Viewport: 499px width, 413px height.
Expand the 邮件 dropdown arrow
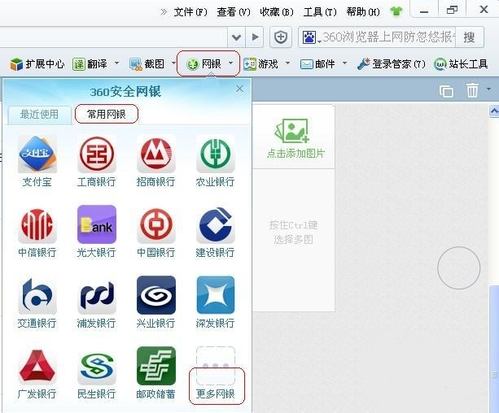pos(344,63)
